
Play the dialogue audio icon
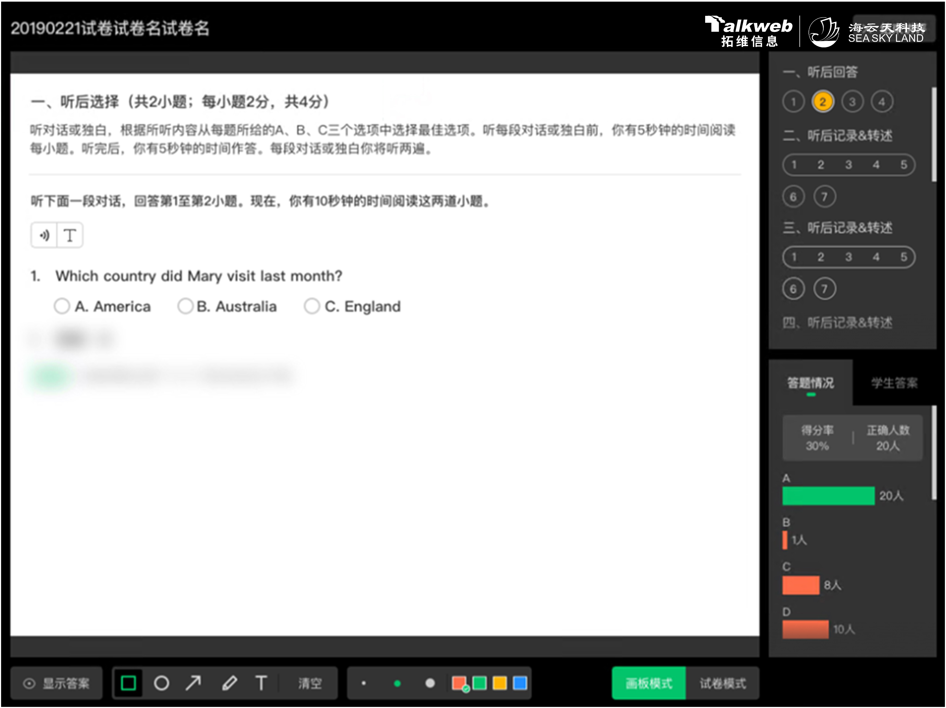point(44,235)
